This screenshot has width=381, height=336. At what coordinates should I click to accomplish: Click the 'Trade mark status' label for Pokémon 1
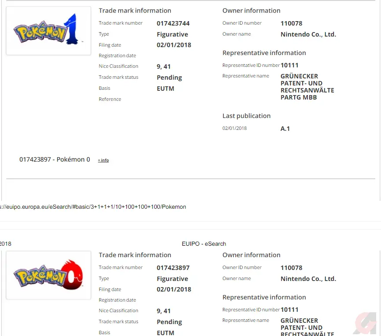coord(118,77)
